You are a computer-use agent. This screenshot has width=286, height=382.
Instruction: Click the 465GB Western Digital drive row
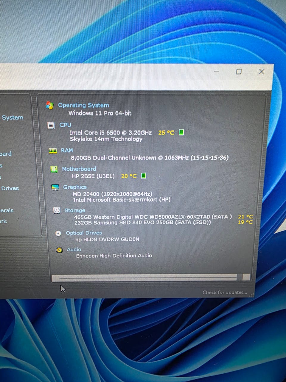[153, 217]
